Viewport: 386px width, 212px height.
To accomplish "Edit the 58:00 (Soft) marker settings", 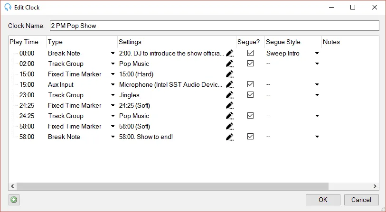I will [229, 127].
